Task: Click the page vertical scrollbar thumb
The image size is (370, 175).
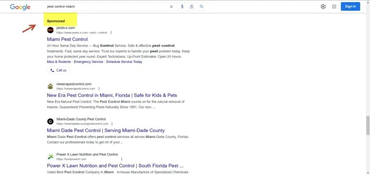Action: click(367, 126)
